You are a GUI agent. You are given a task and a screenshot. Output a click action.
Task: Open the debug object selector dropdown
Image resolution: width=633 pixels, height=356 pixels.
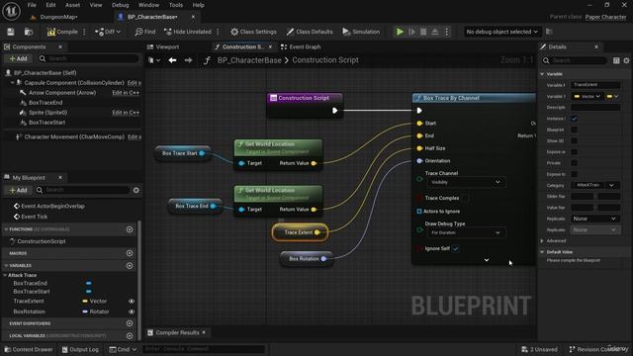[501, 32]
